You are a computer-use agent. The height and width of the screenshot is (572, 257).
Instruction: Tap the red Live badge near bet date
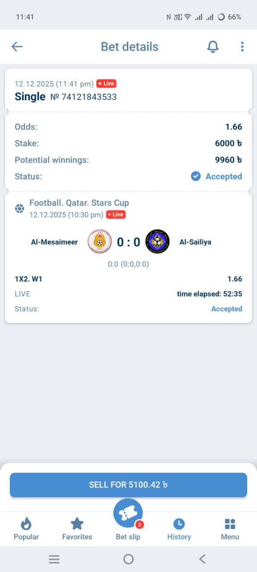pos(106,84)
